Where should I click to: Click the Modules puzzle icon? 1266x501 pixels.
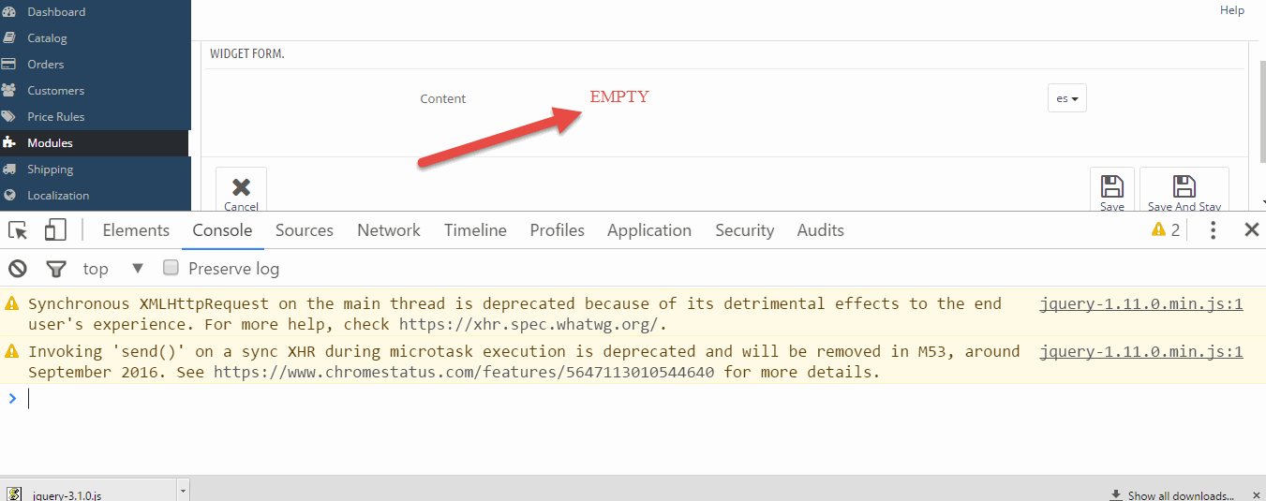[9, 143]
